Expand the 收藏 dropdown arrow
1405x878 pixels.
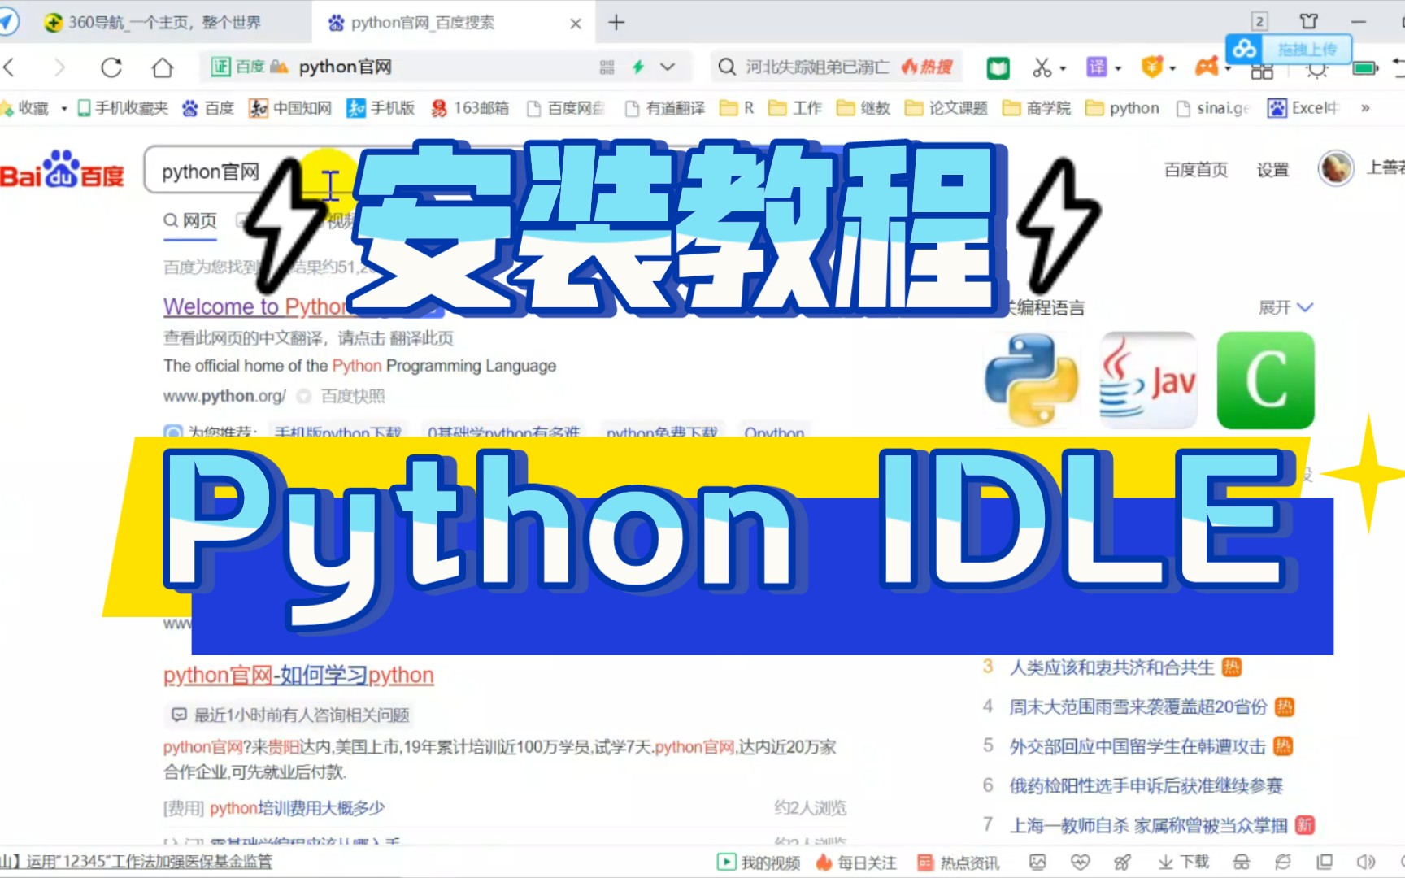[64, 109]
